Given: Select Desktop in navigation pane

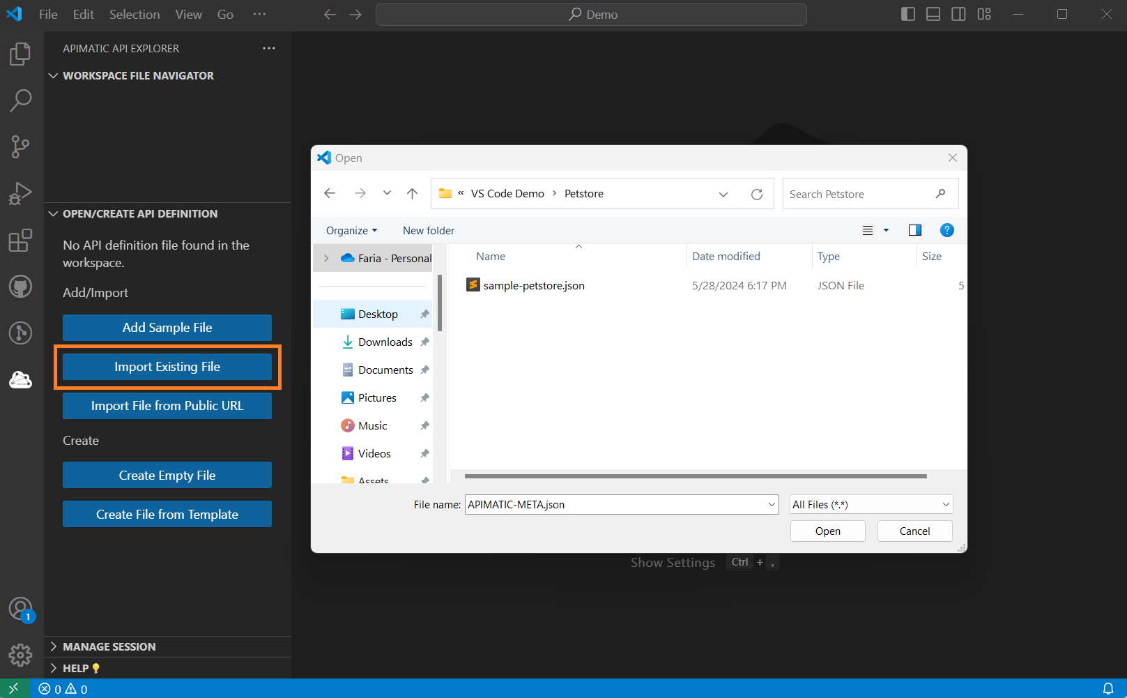Looking at the screenshot, I should coord(373,314).
